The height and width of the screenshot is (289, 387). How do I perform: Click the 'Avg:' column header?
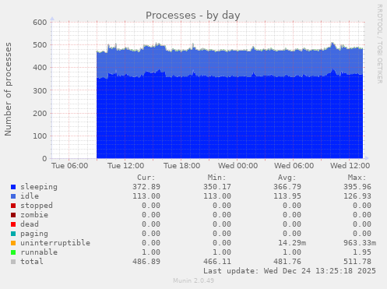(x=287, y=178)
